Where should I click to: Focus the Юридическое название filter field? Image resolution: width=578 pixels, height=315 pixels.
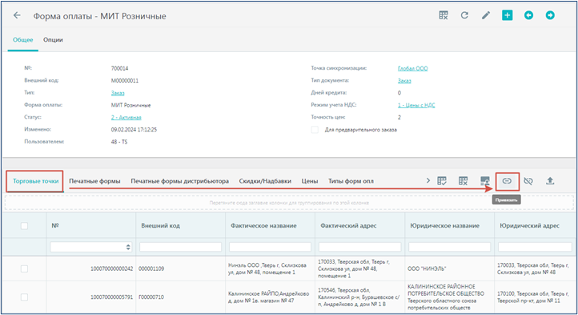[450, 247]
